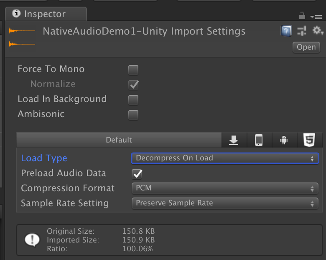Image resolution: width=326 pixels, height=260 pixels.
Task: Click the Force To Mono label
Action: coord(51,69)
